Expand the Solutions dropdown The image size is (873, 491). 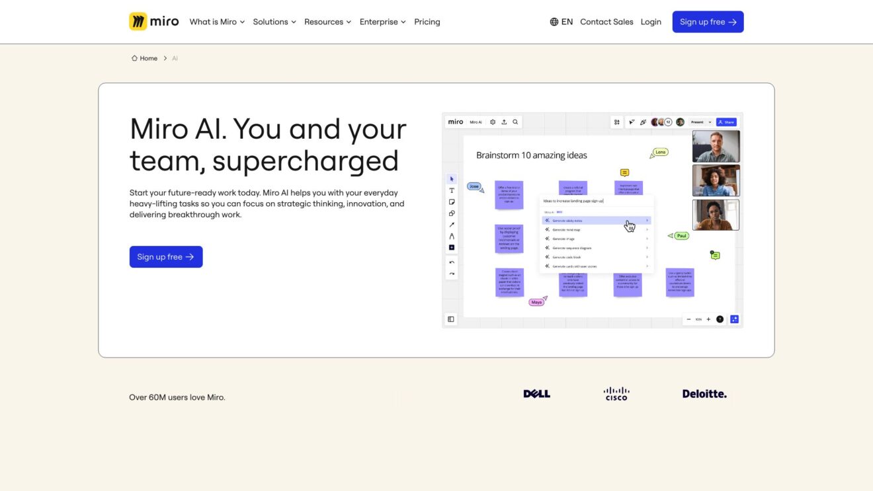click(x=274, y=22)
